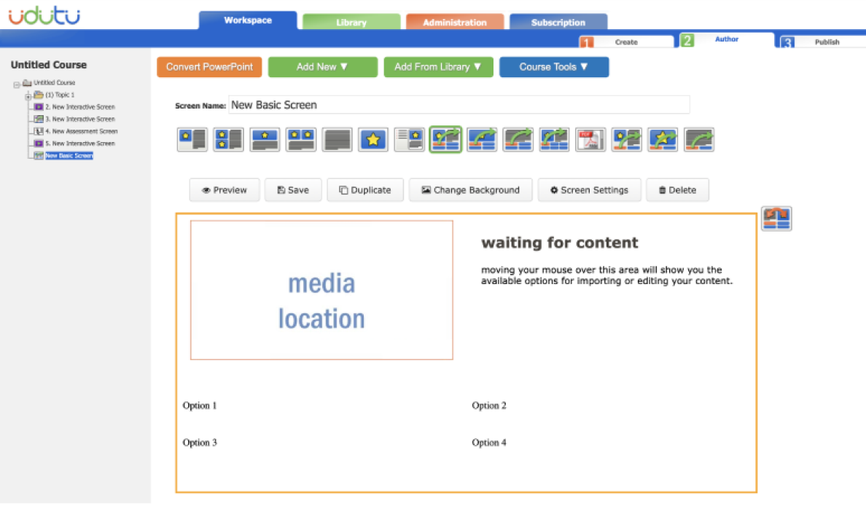
Task: Select 4. New Assessment Screen in course tree
Action: pos(81,131)
